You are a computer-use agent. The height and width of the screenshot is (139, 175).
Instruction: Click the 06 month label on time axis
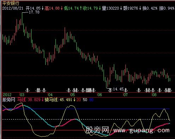pos(100,95)
